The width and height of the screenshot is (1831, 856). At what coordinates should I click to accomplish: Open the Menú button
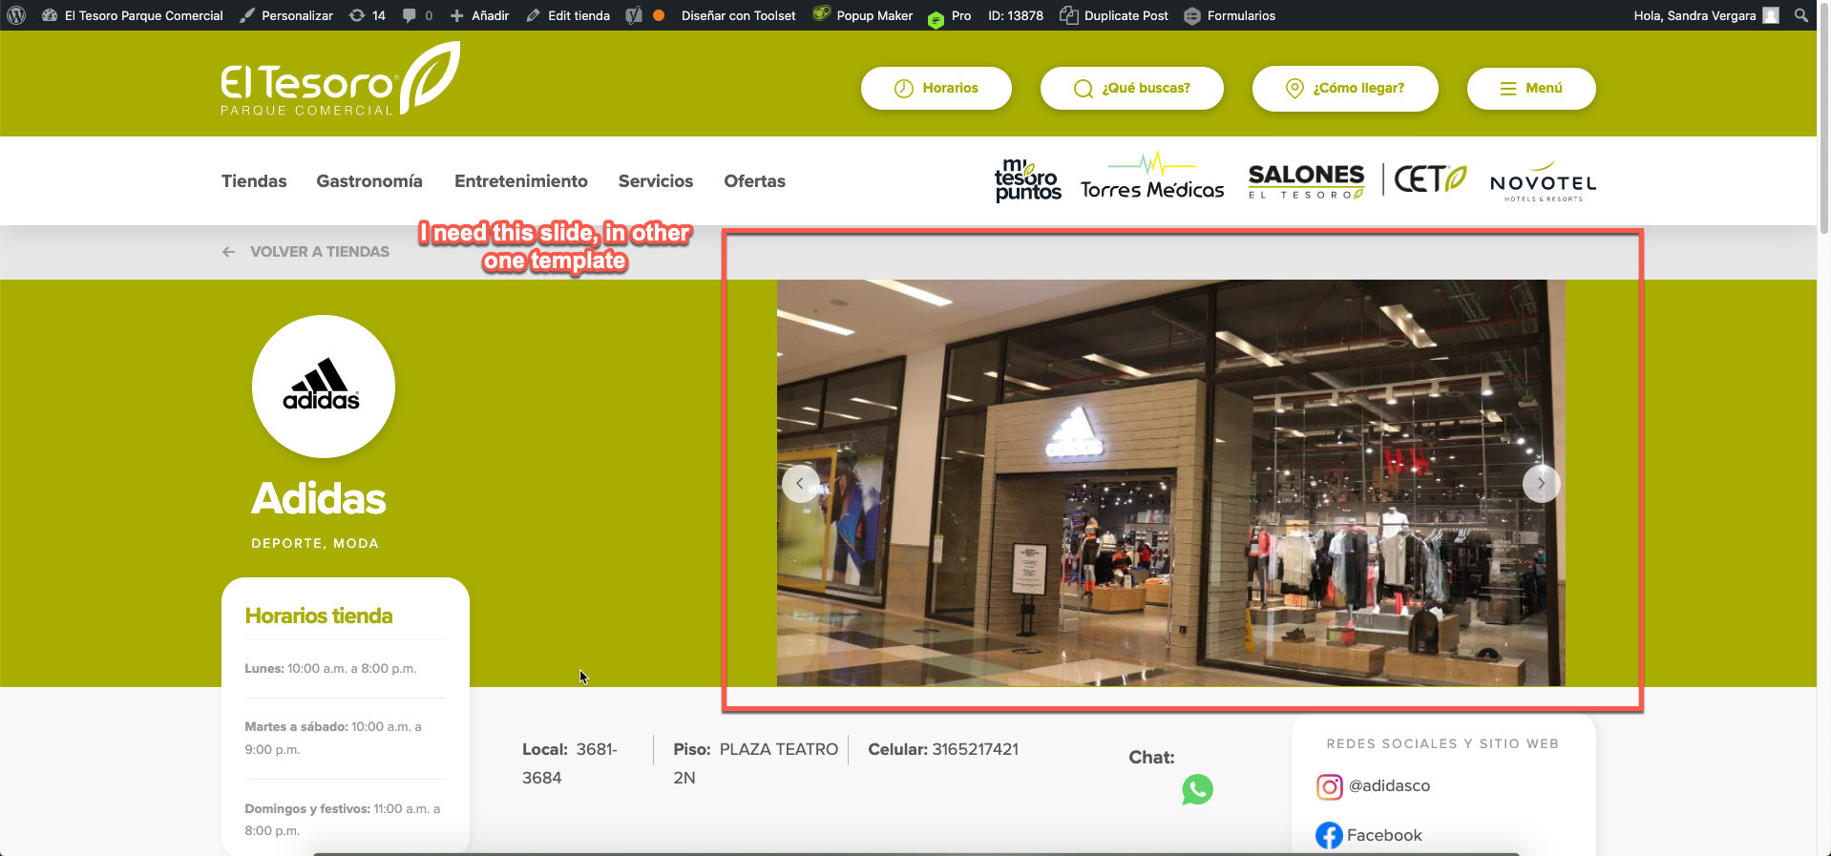point(1531,88)
